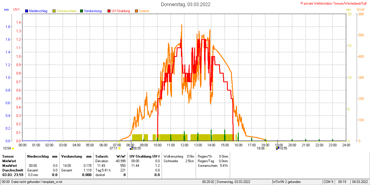This screenshot has width=370, height=185.
Task: Click the min axis unit label
Action: tap(349, 10)
